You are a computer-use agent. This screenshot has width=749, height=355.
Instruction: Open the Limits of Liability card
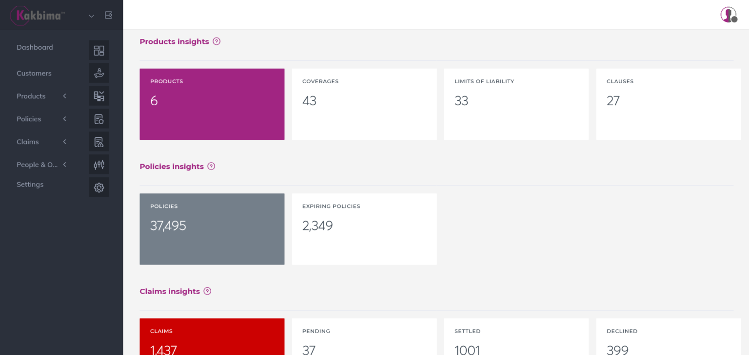(x=516, y=104)
